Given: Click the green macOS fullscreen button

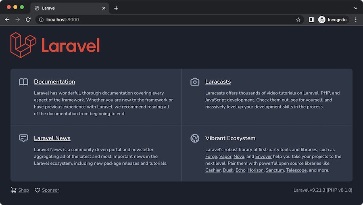Looking at the screenshot, I should (x=22, y=7).
